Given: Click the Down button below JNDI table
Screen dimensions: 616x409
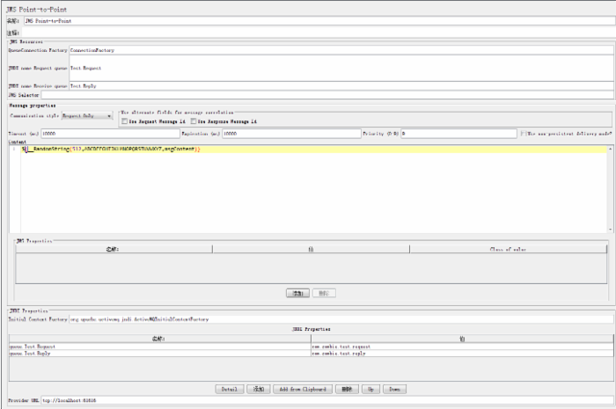Looking at the screenshot, I should (x=394, y=388).
